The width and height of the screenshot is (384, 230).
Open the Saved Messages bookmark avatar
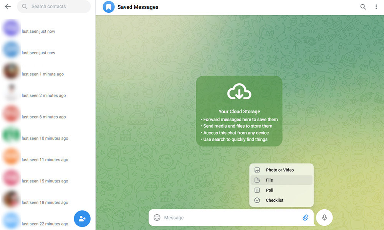(x=109, y=7)
